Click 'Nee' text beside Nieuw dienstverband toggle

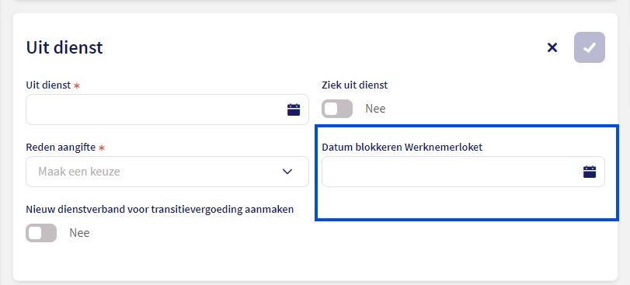[79, 233]
